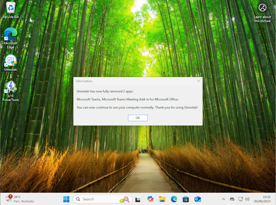The image size is (276, 205).
Task: Select the Uninstalr desktop shortcut
Action: (11, 63)
